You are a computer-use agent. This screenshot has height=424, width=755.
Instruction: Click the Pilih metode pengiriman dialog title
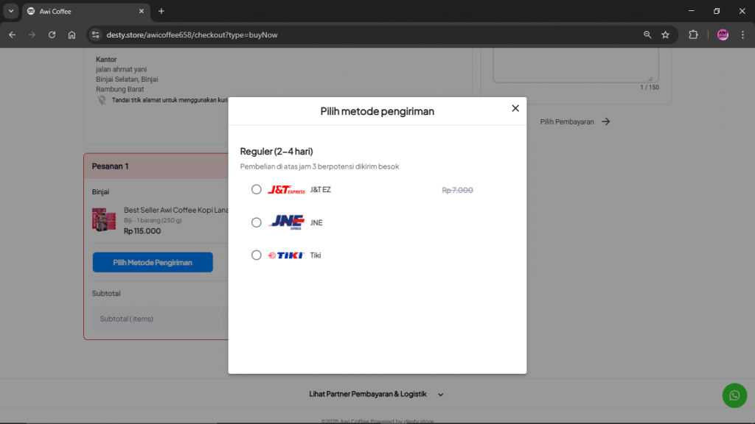(x=377, y=111)
